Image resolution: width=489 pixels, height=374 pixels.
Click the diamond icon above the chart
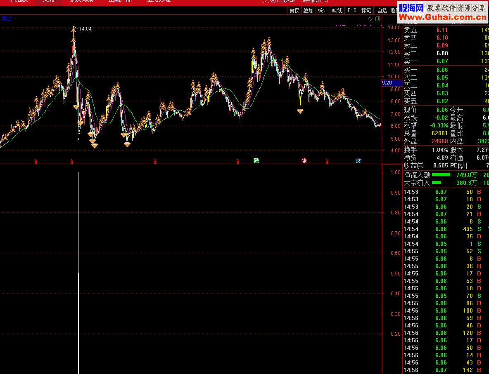pos(370,19)
